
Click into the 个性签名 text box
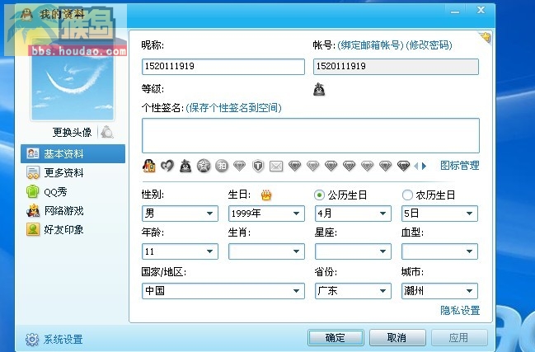click(311, 136)
